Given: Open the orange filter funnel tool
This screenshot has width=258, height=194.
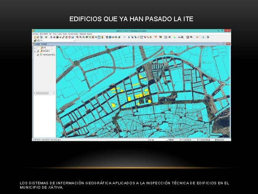Looking at the screenshot, I should click(155, 37).
